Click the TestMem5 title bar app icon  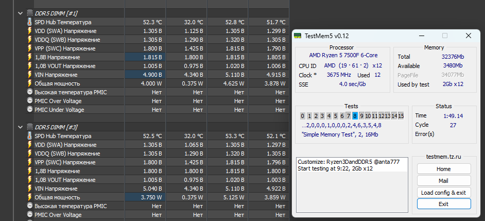(298, 36)
